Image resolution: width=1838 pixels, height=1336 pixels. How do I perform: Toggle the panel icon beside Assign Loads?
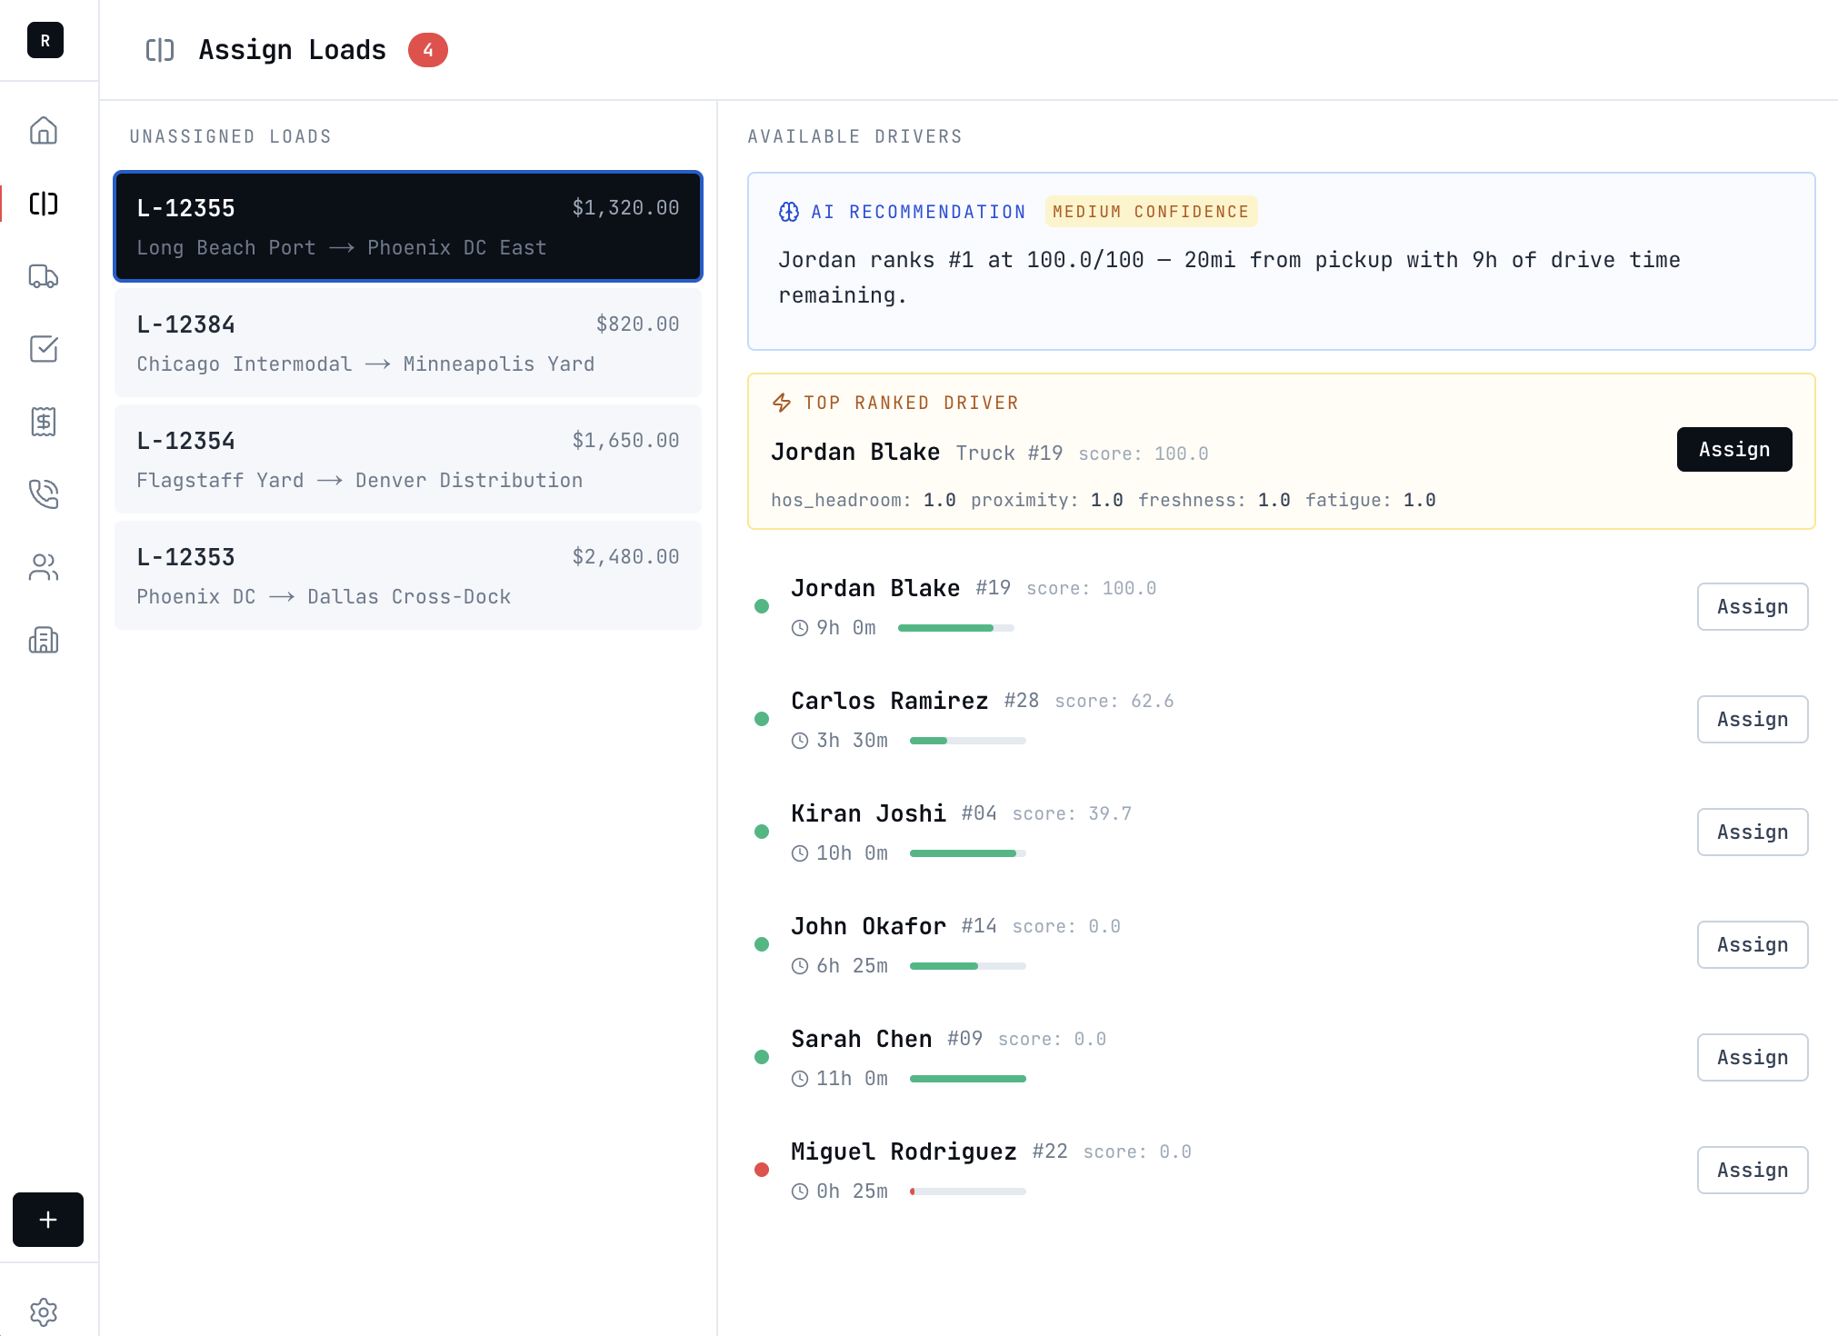[160, 50]
